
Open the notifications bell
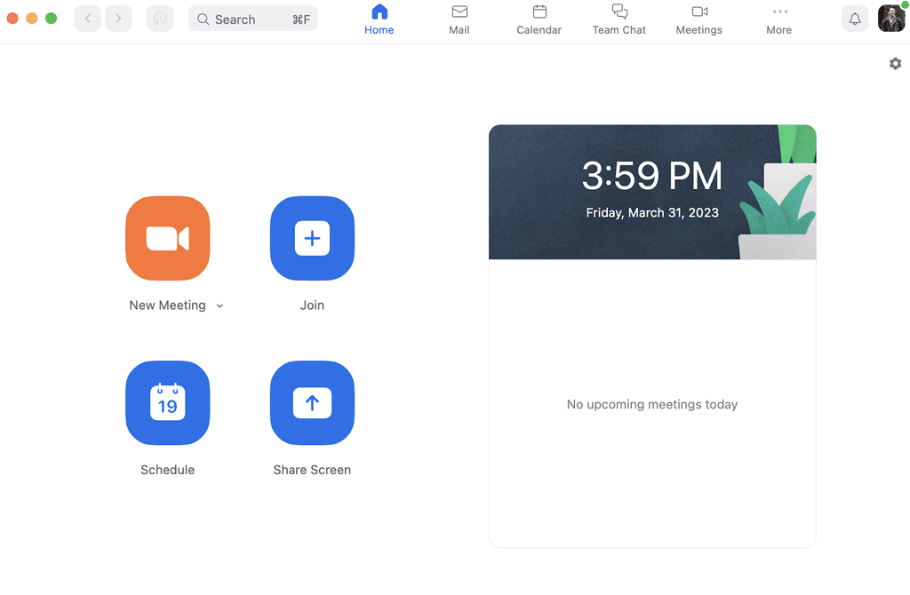[x=854, y=18]
